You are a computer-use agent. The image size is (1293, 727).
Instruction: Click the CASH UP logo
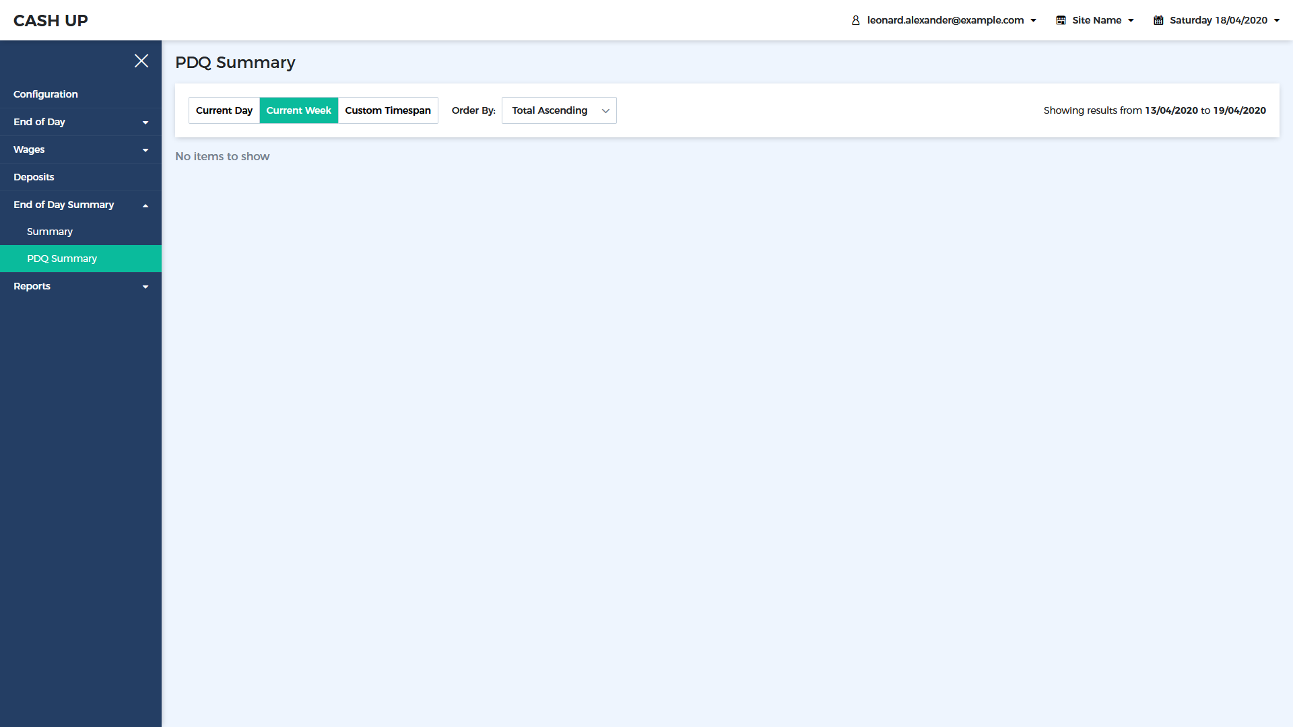[x=51, y=20]
